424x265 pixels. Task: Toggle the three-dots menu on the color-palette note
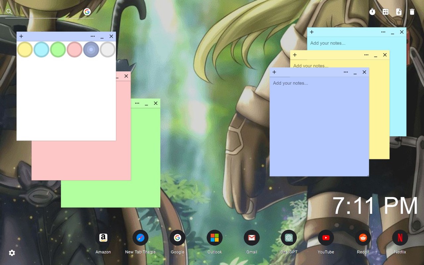[x=93, y=36]
